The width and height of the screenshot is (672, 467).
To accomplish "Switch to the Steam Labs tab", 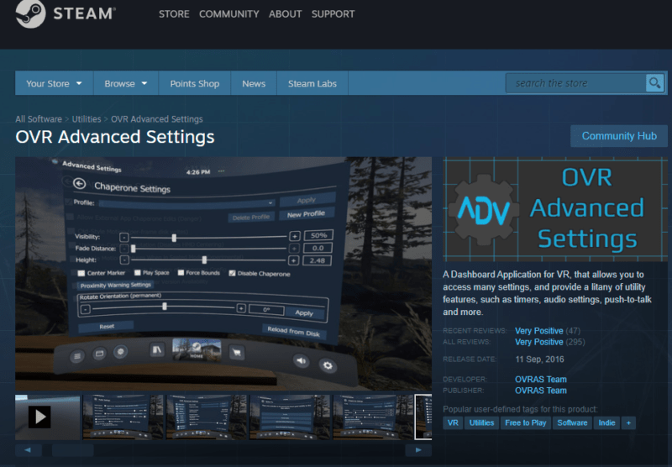I will 312,83.
